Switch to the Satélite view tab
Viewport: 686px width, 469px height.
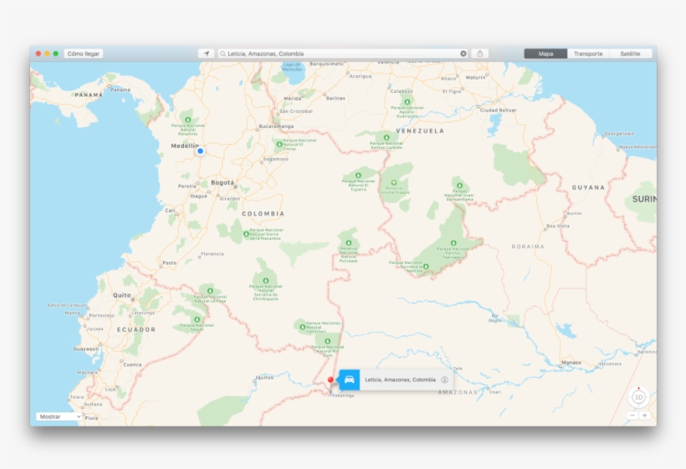[630, 54]
